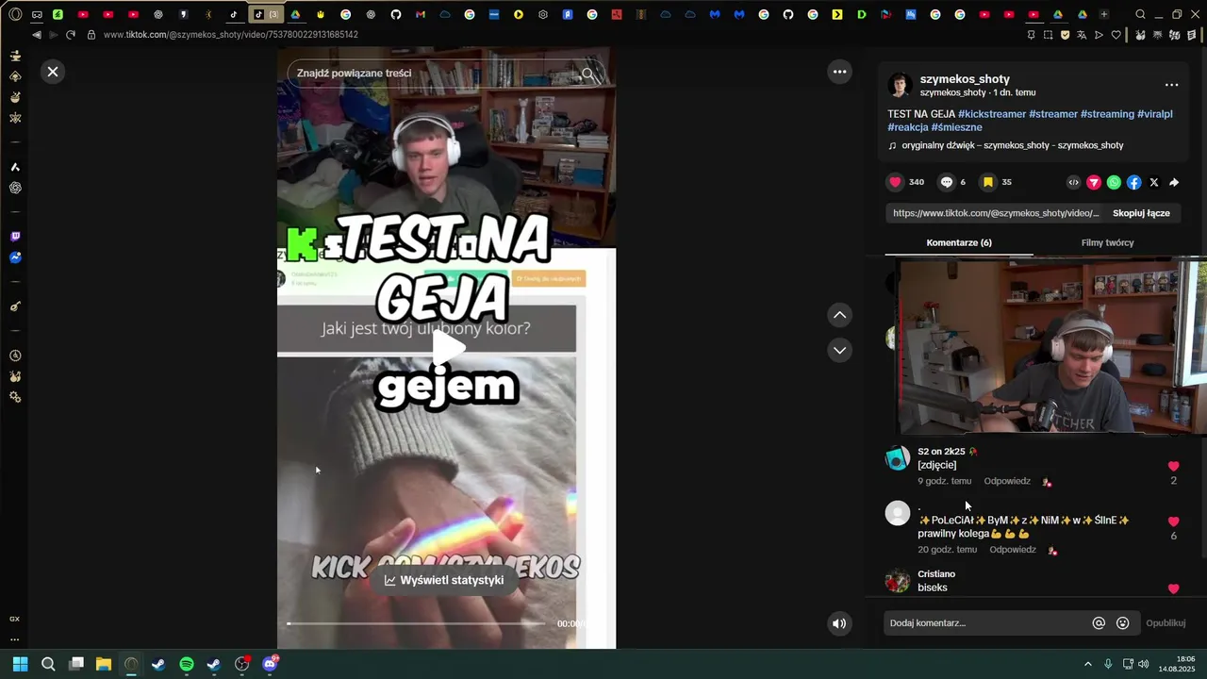Open the browser tab search magnifier
This screenshot has width=1207, height=679.
1140,14
